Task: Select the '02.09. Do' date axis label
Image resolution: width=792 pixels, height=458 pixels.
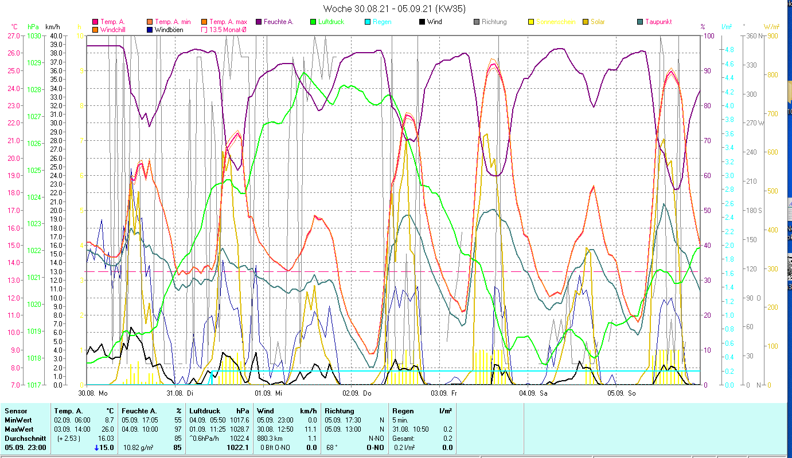Action: coord(357,393)
